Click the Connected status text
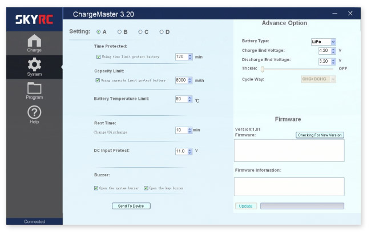The height and width of the screenshot is (235, 371). [x=35, y=221]
